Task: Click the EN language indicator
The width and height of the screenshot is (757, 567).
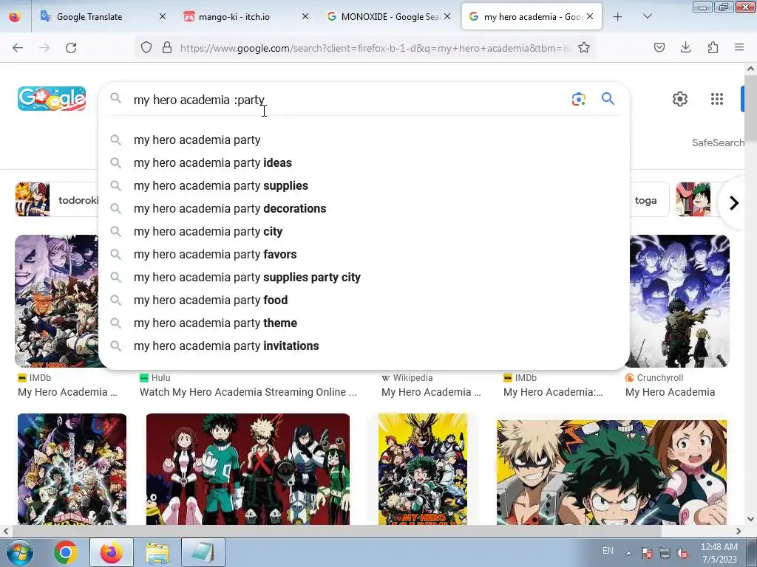Action: click(608, 551)
